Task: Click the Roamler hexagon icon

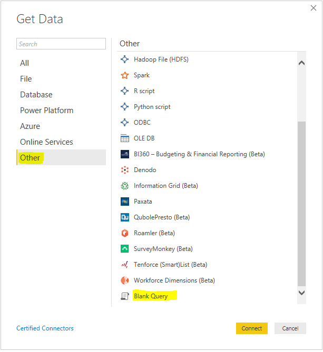Action: point(124,233)
